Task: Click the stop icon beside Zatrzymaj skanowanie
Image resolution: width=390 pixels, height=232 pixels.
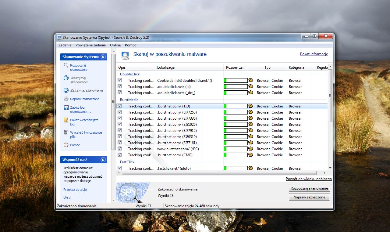Action: pyautogui.click(x=66, y=90)
